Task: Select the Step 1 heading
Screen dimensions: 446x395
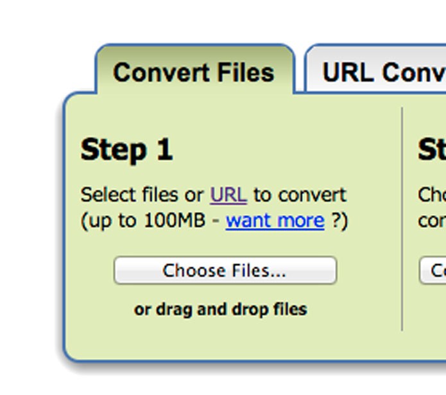Action: tap(126, 150)
